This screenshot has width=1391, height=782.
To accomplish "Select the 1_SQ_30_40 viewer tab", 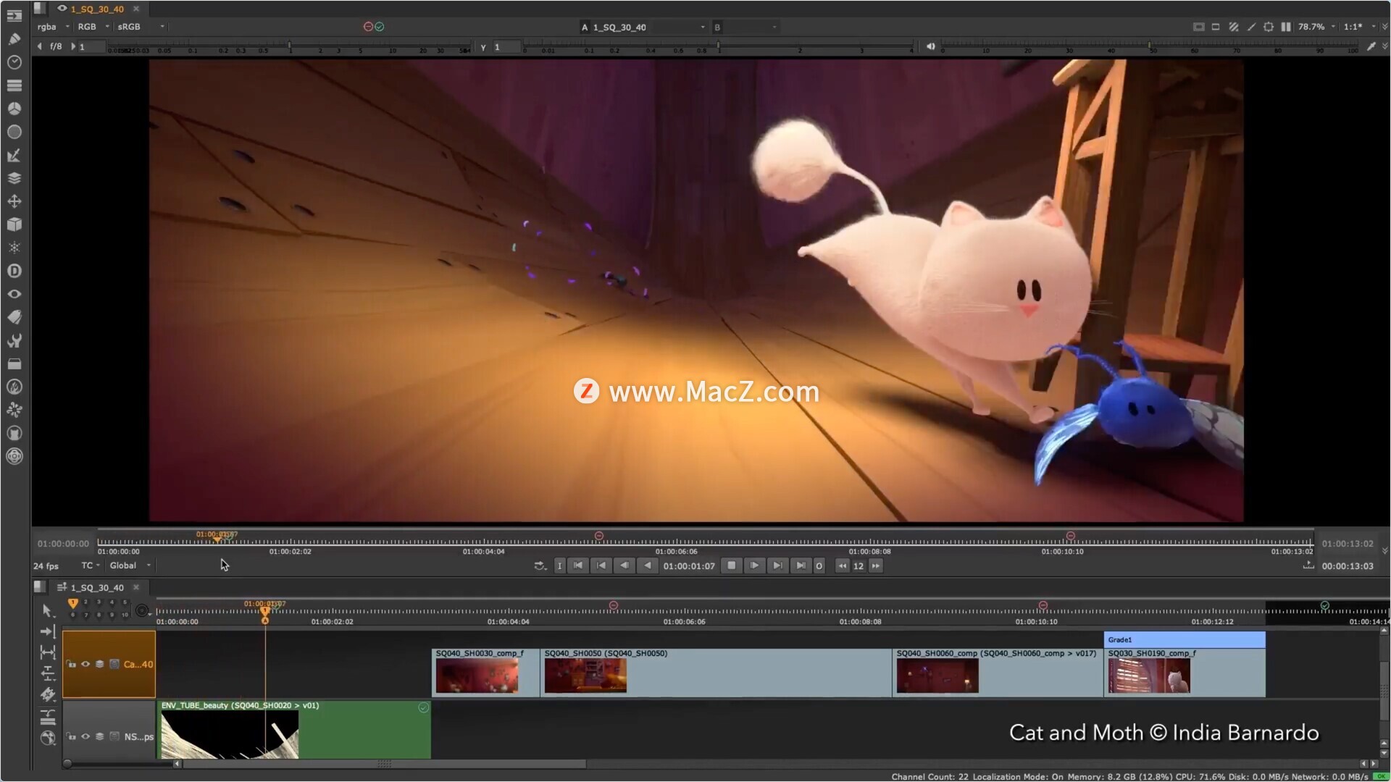I will pos(96,9).
